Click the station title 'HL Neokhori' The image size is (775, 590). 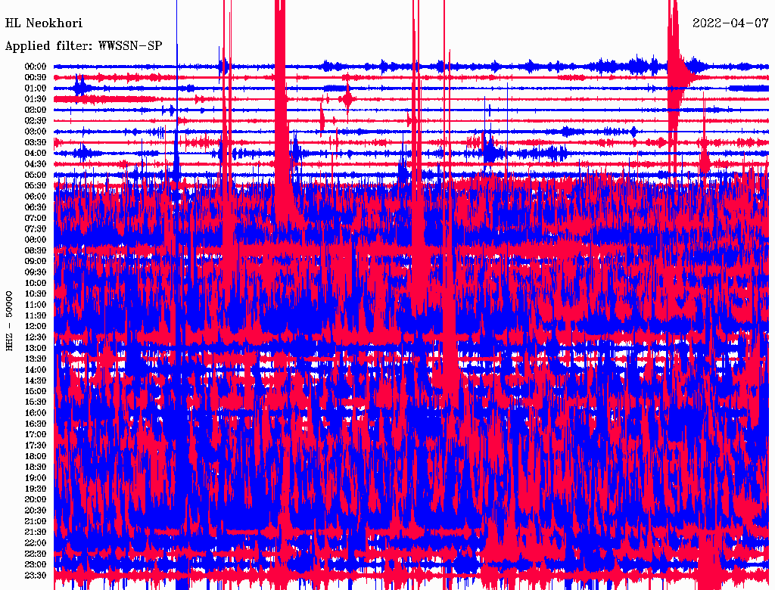point(43,23)
